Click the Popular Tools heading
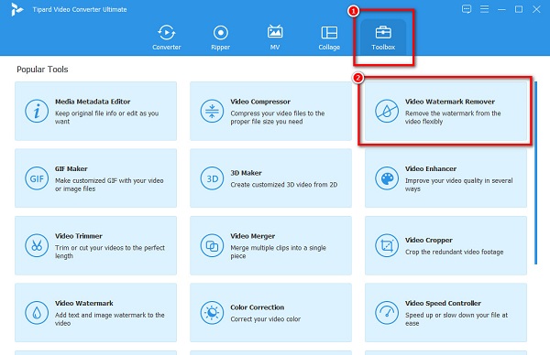The image size is (550, 355). (42, 70)
